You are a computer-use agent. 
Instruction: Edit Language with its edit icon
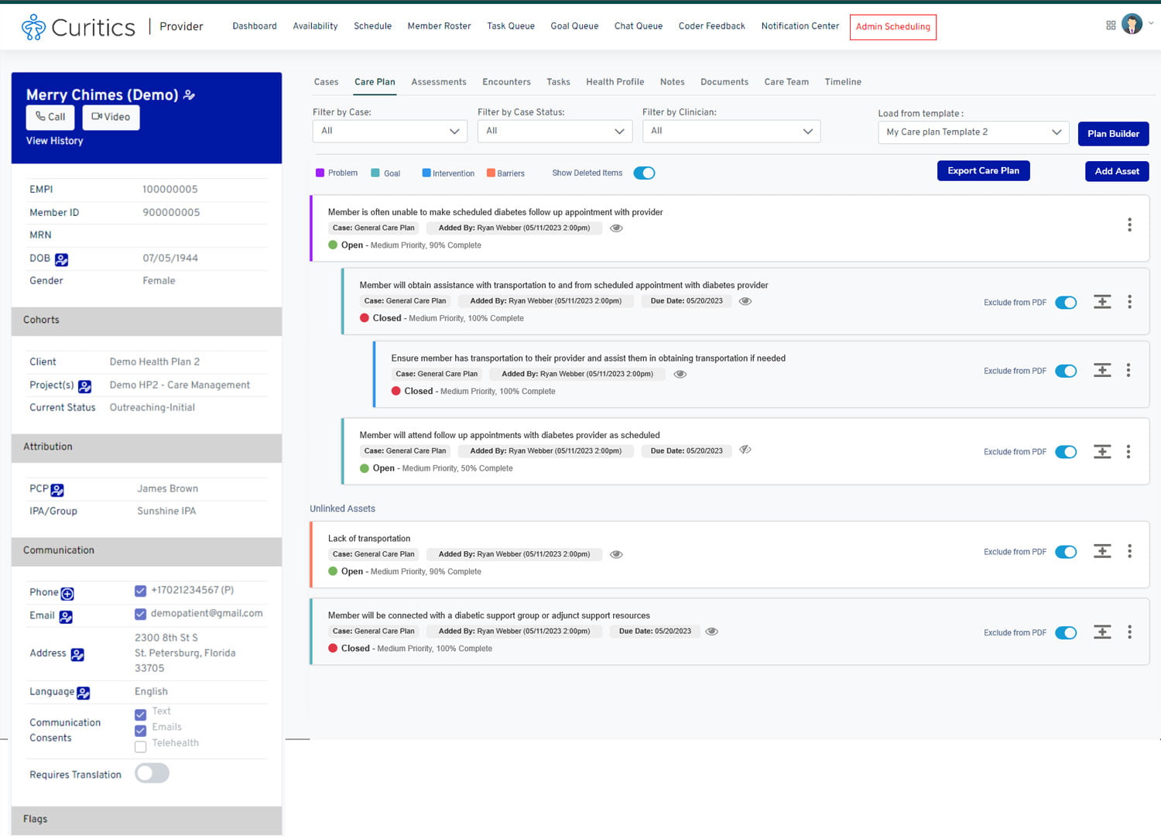click(x=84, y=693)
